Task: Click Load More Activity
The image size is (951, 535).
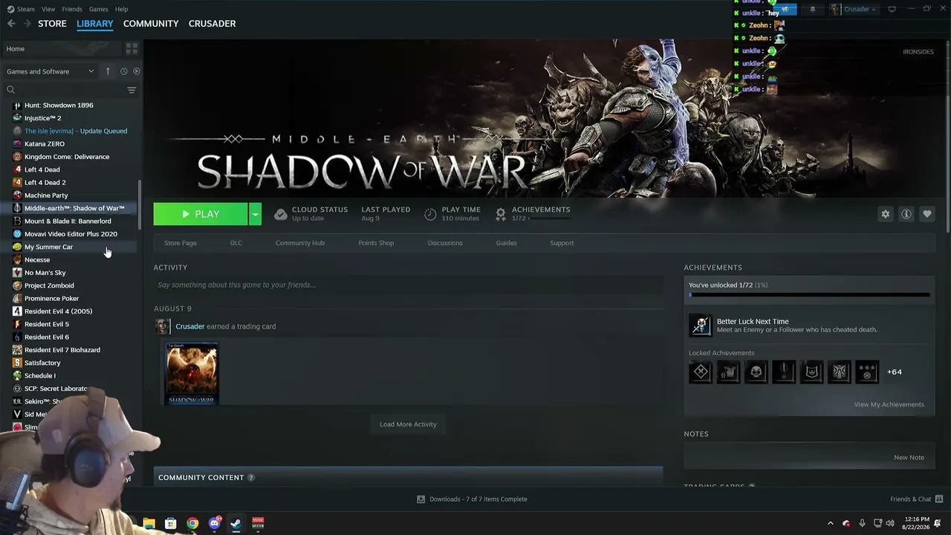Action: click(x=408, y=424)
